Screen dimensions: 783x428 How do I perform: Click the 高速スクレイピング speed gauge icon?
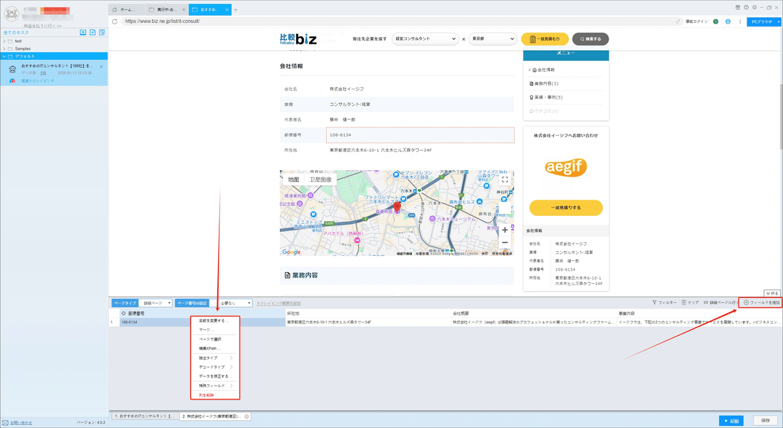pos(13,81)
